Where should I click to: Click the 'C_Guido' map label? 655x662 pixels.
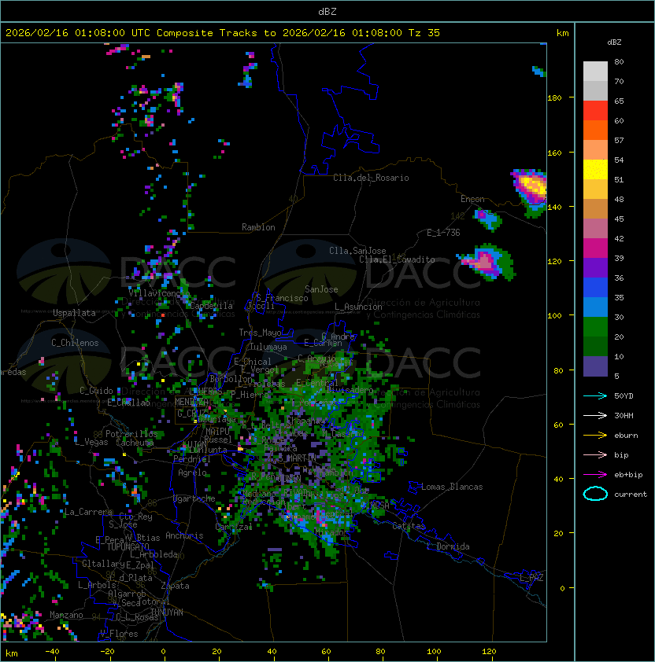[96, 391]
